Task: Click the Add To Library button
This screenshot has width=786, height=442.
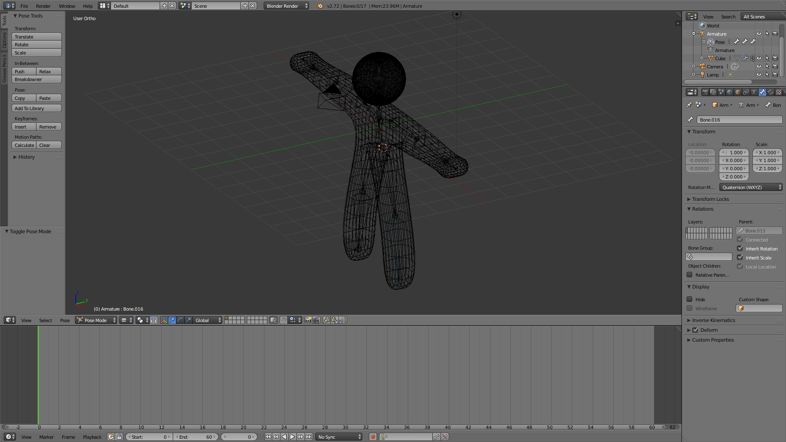Action: (x=36, y=108)
